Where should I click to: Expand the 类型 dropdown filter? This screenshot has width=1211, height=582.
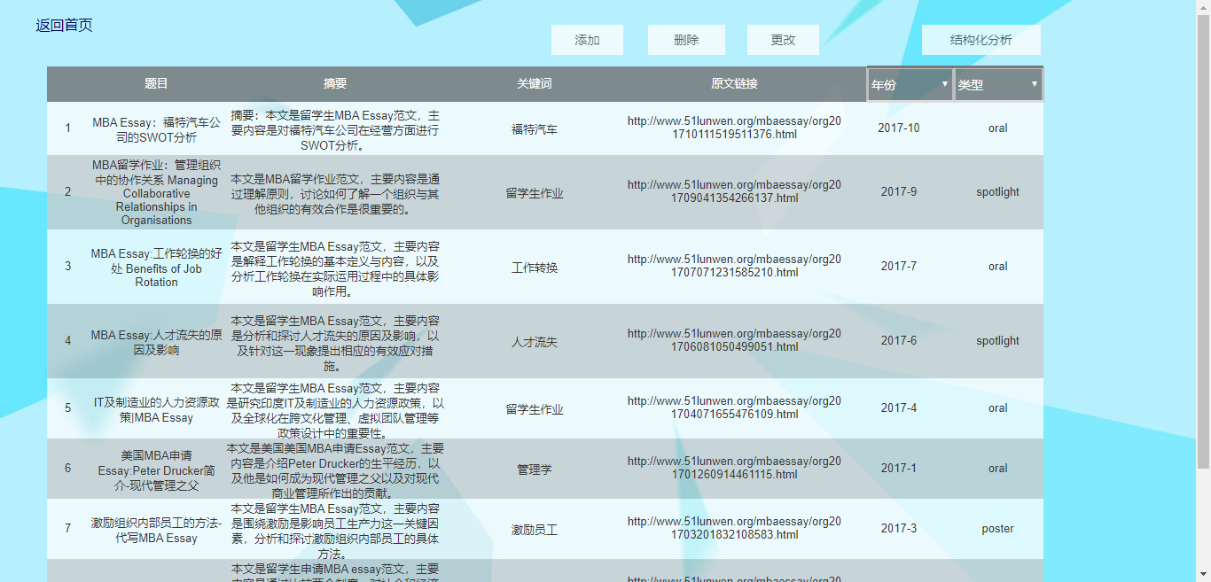[998, 84]
